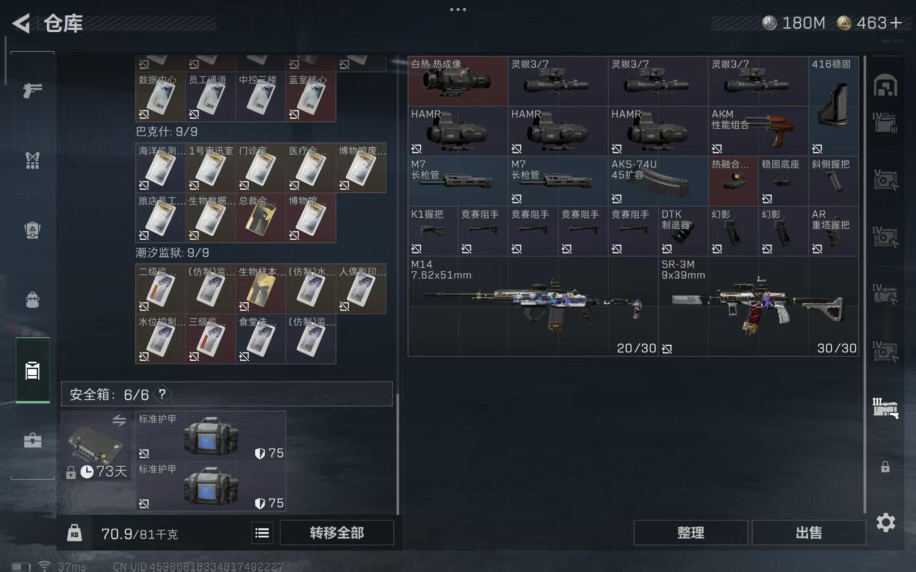Click the 出售 sell button
916x572 pixels.
(809, 533)
